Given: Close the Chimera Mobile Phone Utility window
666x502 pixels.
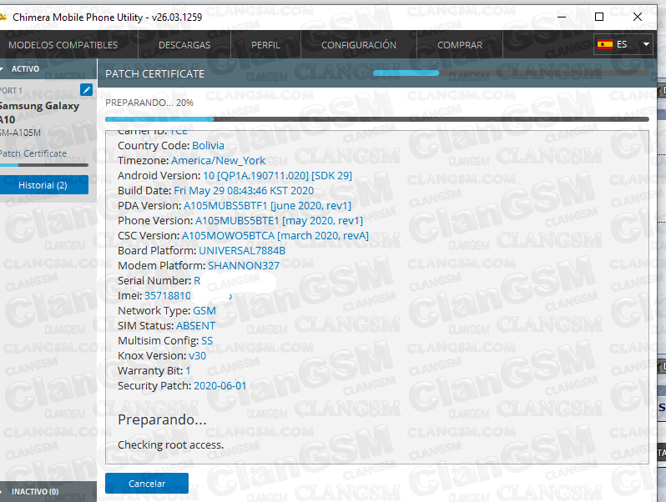Looking at the screenshot, I should pos(637,17).
